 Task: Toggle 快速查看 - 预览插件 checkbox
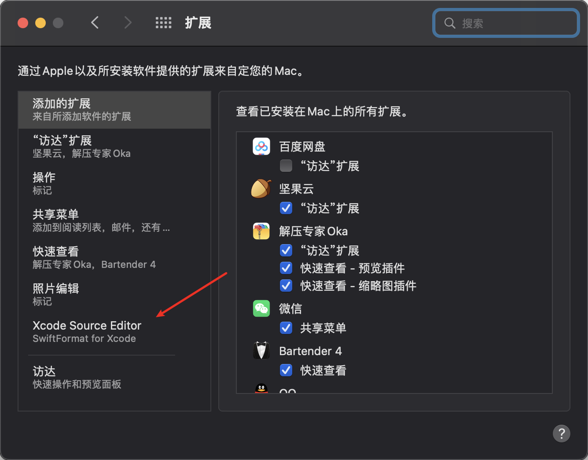point(286,268)
